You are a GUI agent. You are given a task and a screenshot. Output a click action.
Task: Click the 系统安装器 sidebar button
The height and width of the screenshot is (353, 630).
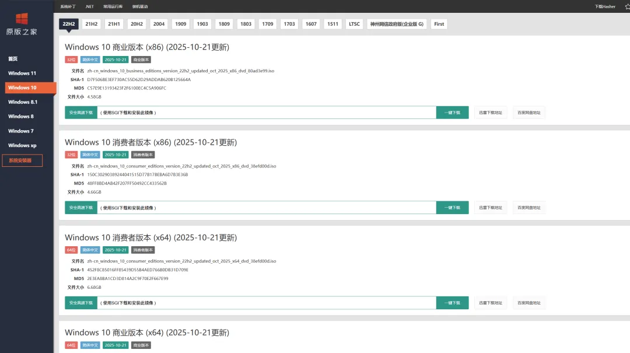coord(22,160)
